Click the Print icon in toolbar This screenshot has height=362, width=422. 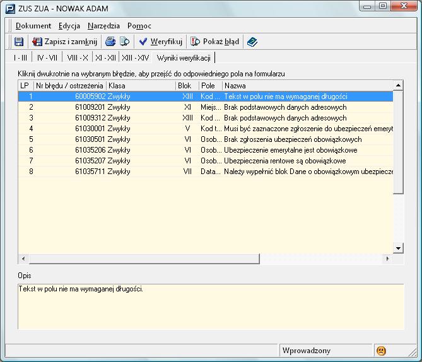point(110,42)
